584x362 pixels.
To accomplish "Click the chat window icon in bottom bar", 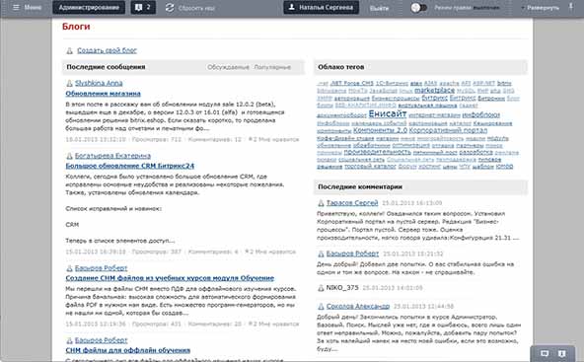I will click(x=545, y=353).
